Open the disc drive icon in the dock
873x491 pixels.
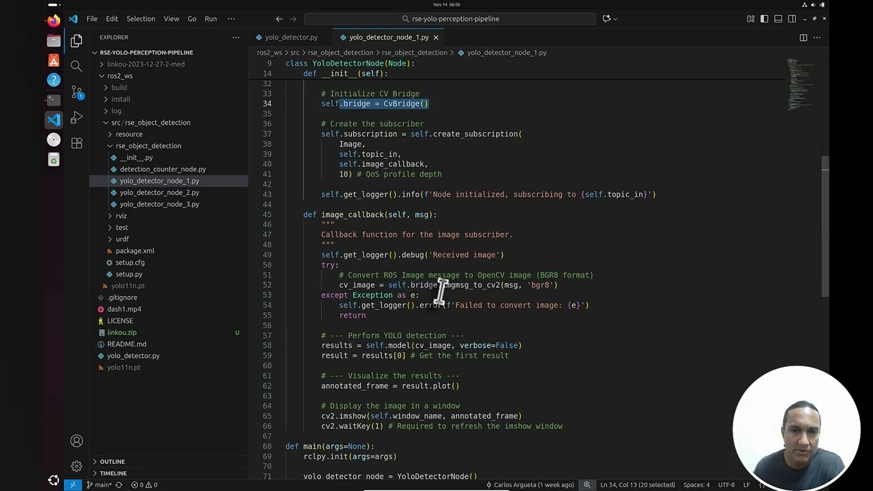pos(53,140)
